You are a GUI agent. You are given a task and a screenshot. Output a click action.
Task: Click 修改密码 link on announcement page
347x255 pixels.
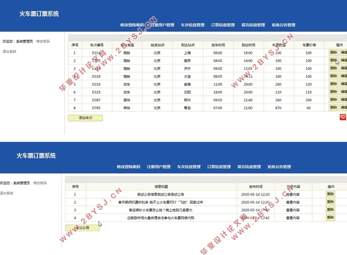[x=40, y=183]
